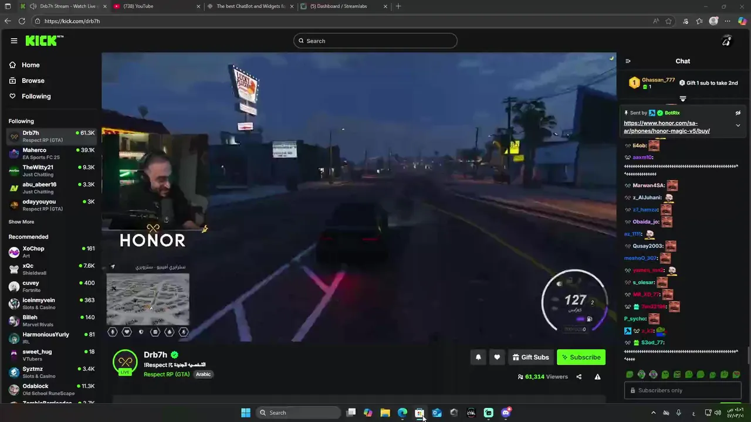Open recommended channel XoChop
751x422 pixels.
(52, 252)
